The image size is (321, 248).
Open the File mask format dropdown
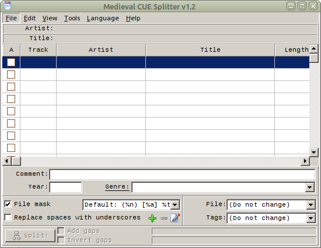pyautogui.click(x=175, y=205)
